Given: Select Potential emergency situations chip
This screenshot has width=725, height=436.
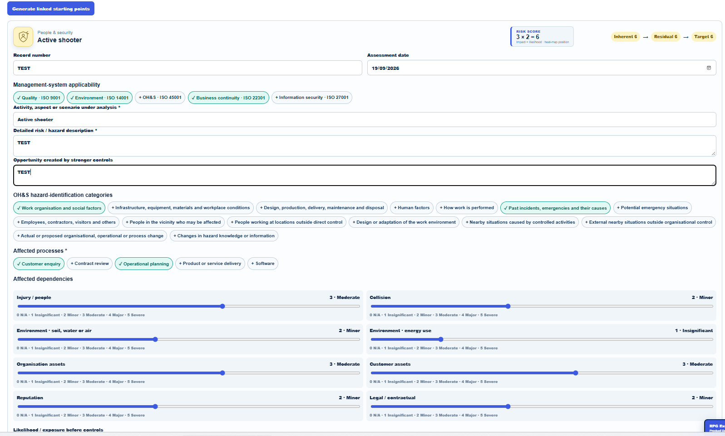Looking at the screenshot, I should click(x=652, y=208).
